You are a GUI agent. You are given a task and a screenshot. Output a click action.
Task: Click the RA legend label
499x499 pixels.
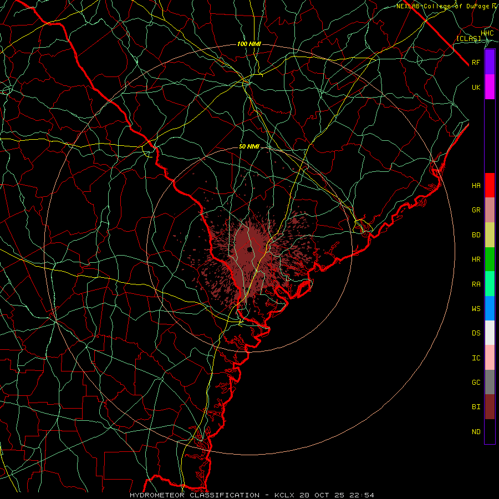(x=476, y=284)
